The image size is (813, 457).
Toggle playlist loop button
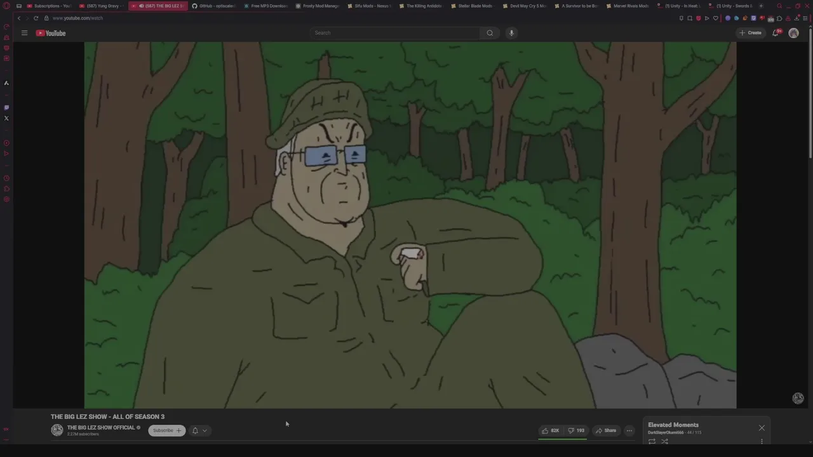652,441
